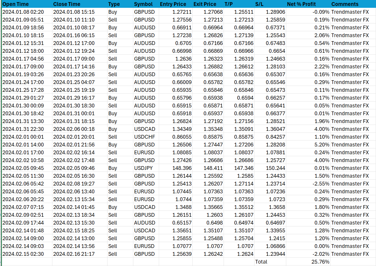
Task: Select open time 2024.01.08 02:20 cell
Action: click(27, 12)
